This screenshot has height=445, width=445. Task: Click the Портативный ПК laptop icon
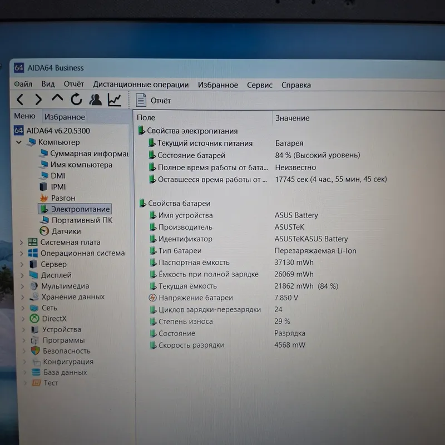coord(44,220)
